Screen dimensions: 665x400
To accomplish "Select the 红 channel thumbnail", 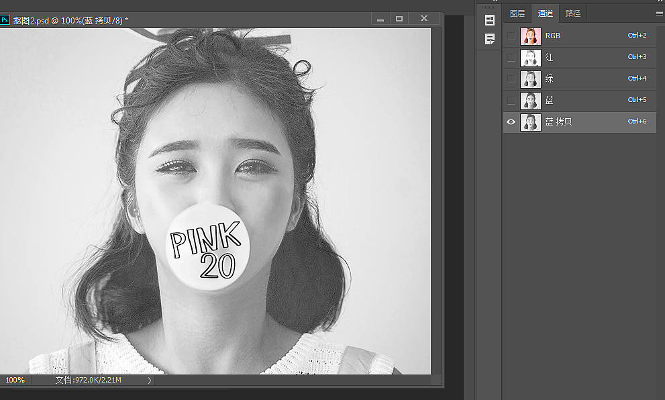I will point(531,58).
